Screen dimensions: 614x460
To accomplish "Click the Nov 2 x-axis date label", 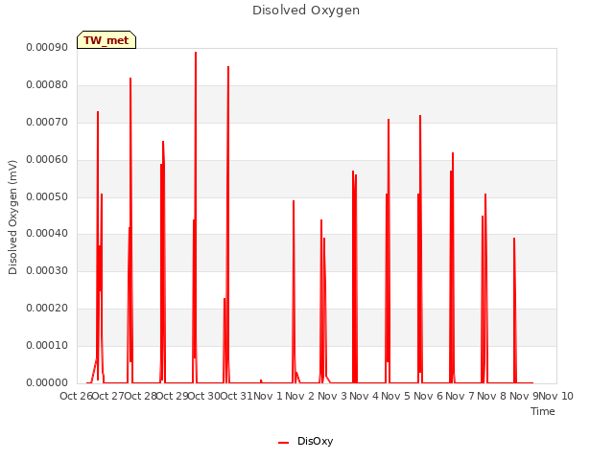I will click(300, 396).
